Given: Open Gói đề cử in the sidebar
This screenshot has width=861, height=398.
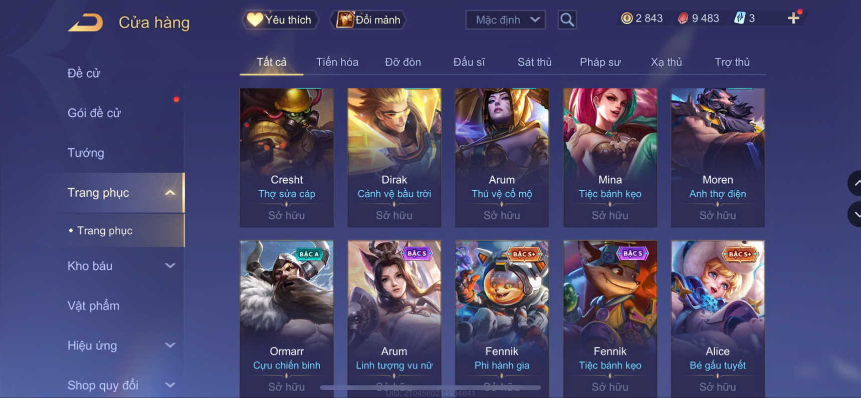Looking at the screenshot, I should [94, 113].
